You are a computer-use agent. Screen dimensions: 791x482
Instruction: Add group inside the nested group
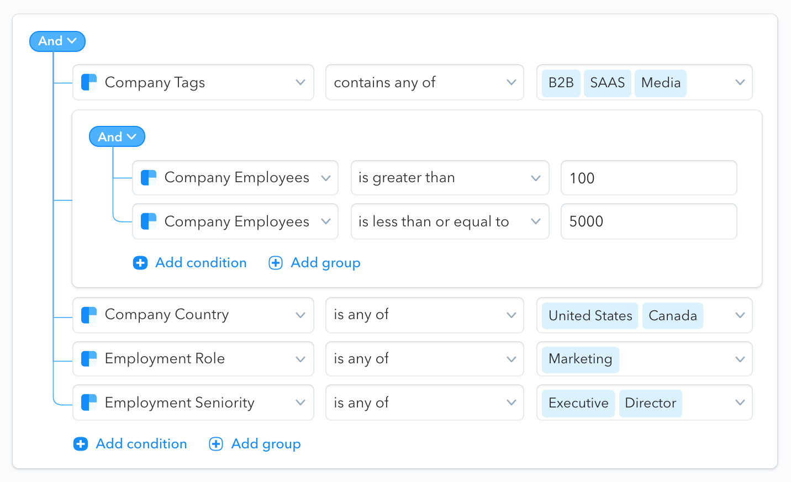click(x=315, y=263)
